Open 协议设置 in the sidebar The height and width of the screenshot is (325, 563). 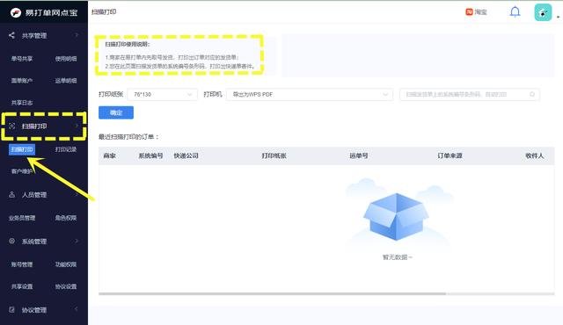pyautogui.click(x=66, y=286)
